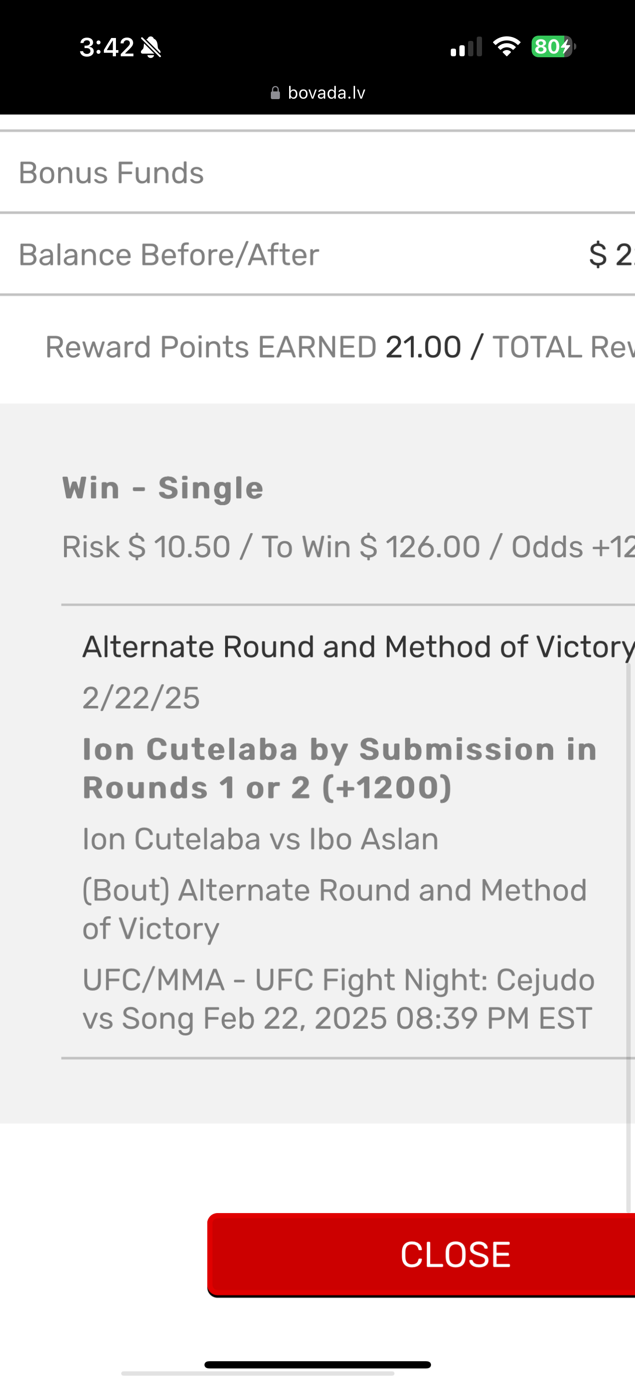Tap the 3:42 clock in status bar
The image size is (635, 1380).
pyautogui.click(x=106, y=47)
